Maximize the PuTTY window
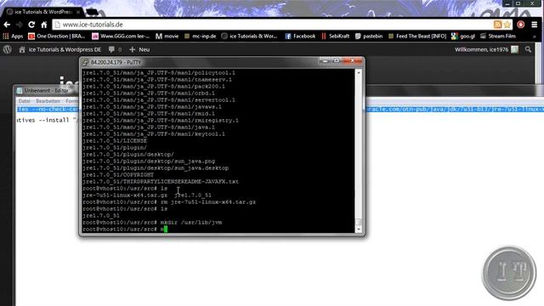544x306 pixels. coord(337,61)
